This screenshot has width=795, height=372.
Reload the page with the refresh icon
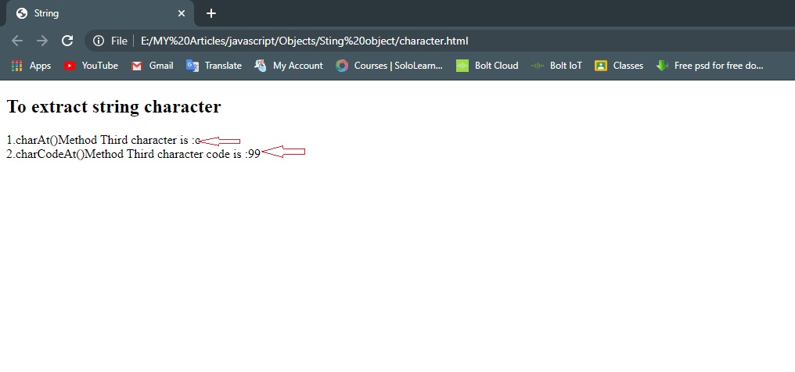coord(67,41)
